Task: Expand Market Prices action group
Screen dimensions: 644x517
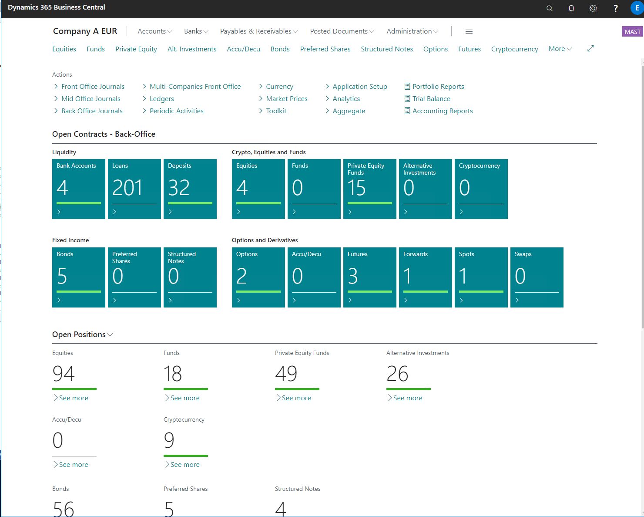Action: coord(283,98)
